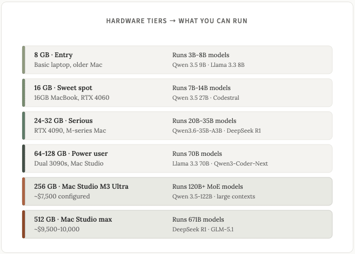Click 'Qwen 3.5 27B · Codestral' model text
355x254 pixels.
[206, 98]
